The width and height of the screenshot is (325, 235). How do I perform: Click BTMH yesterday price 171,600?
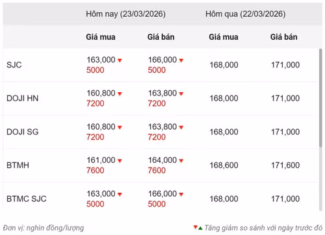coord(285,166)
